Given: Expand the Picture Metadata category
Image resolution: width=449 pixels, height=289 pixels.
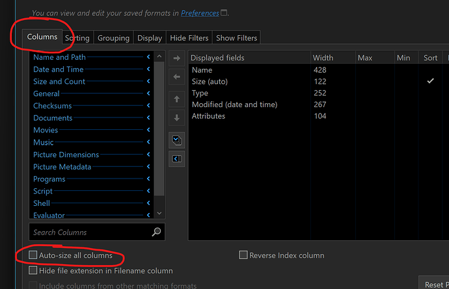Looking at the screenshot, I should pos(91,167).
